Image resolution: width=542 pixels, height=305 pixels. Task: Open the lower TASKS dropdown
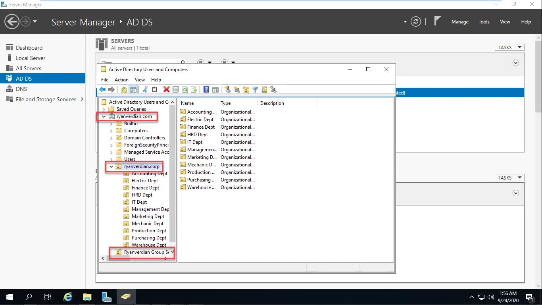[509, 178]
